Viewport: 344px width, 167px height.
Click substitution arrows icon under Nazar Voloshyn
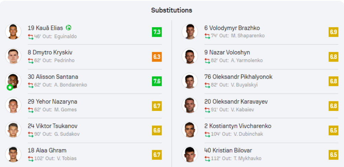pos(207,60)
